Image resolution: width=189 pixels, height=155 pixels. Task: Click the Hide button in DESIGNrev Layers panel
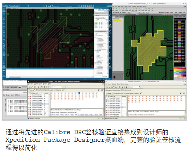[184, 17]
